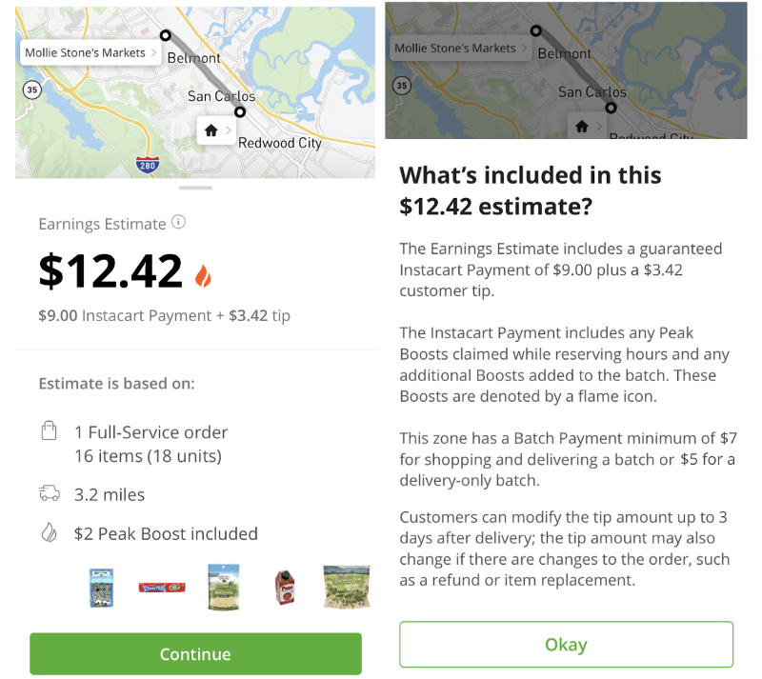Open the green salad bag thumbnail
The width and height of the screenshot is (762, 679).
(345, 587)
